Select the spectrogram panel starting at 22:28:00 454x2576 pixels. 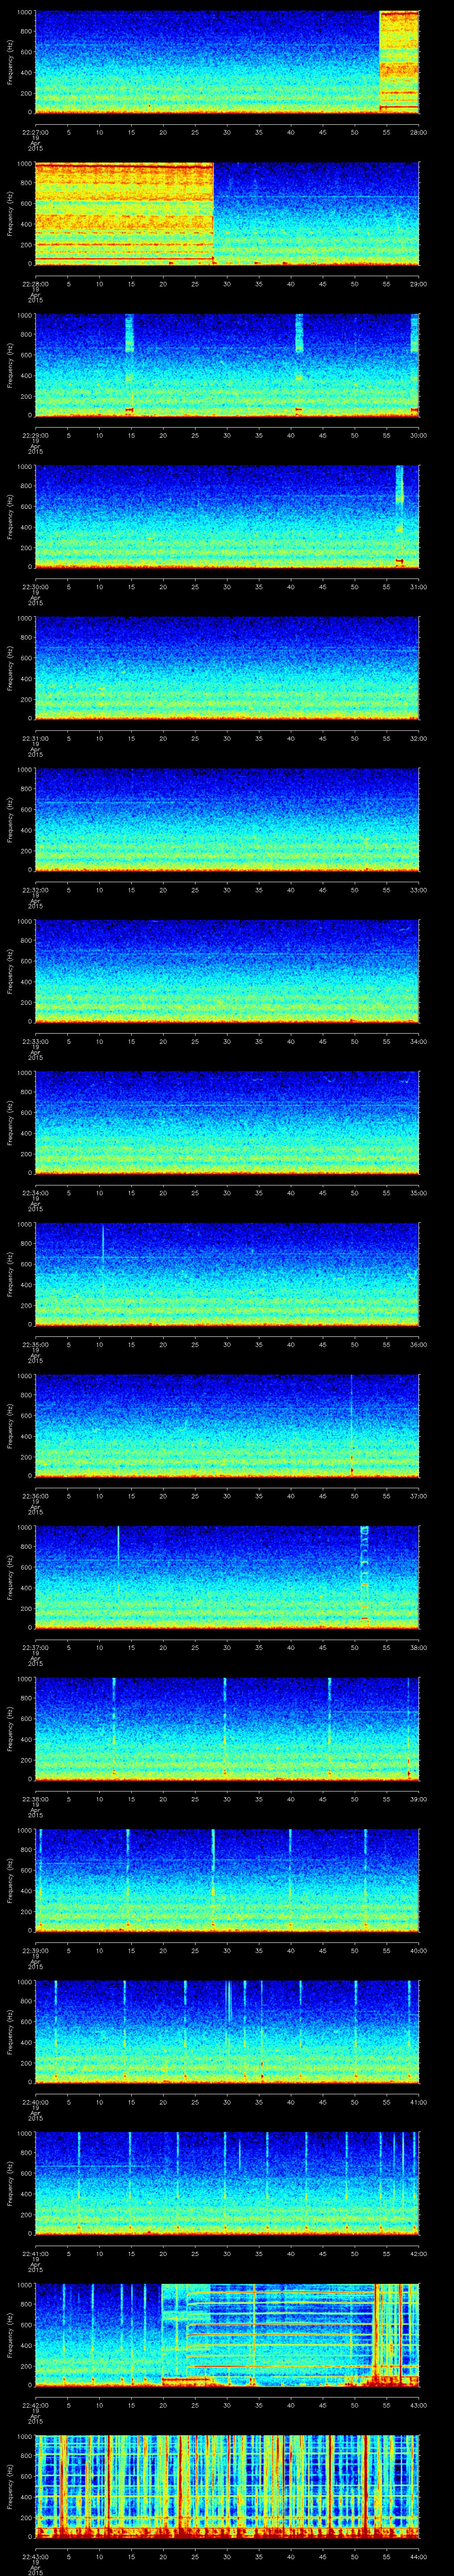tap(227, 214)
